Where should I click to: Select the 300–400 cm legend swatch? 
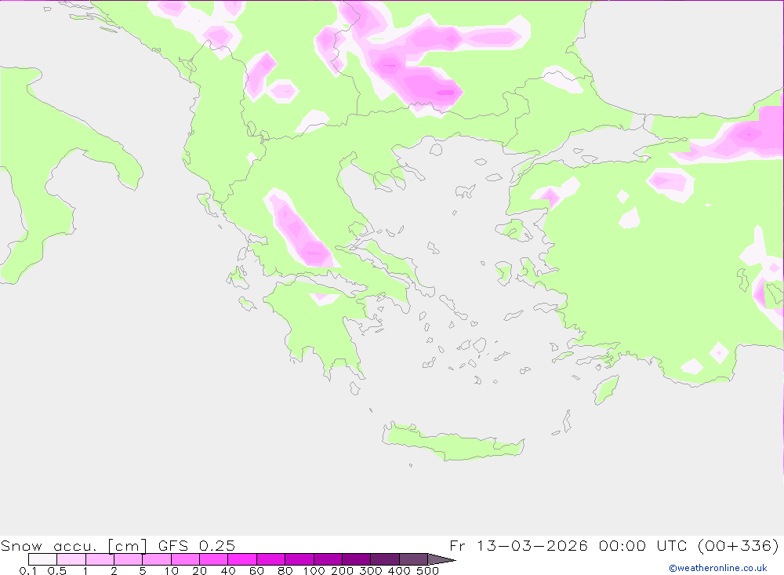tap(385, 559)
